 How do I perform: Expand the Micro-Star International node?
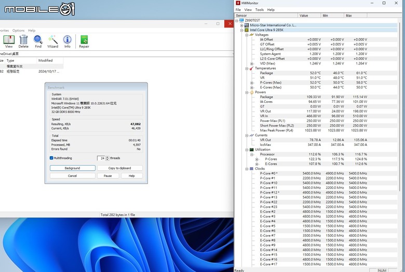coord(242,25)
